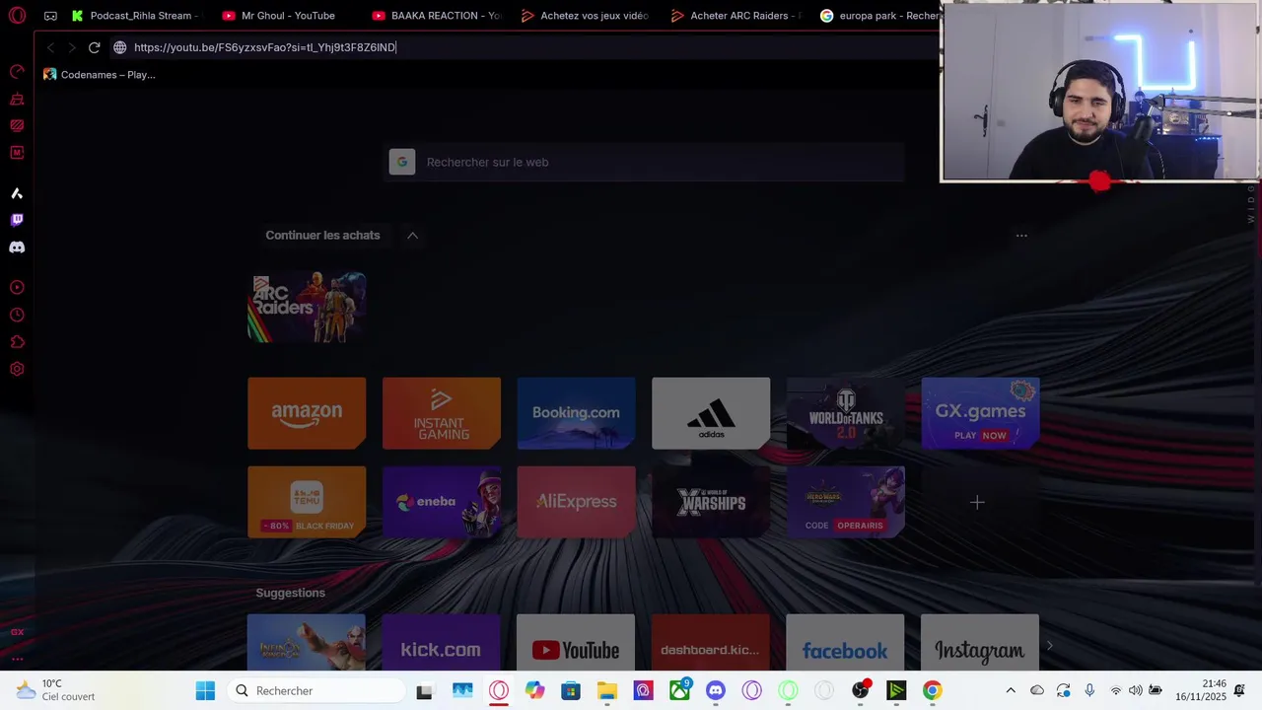Open Google Chrome from the taskbar
Image resolution: width=1262 pixels, height=710 pixels.
(932, 690)
